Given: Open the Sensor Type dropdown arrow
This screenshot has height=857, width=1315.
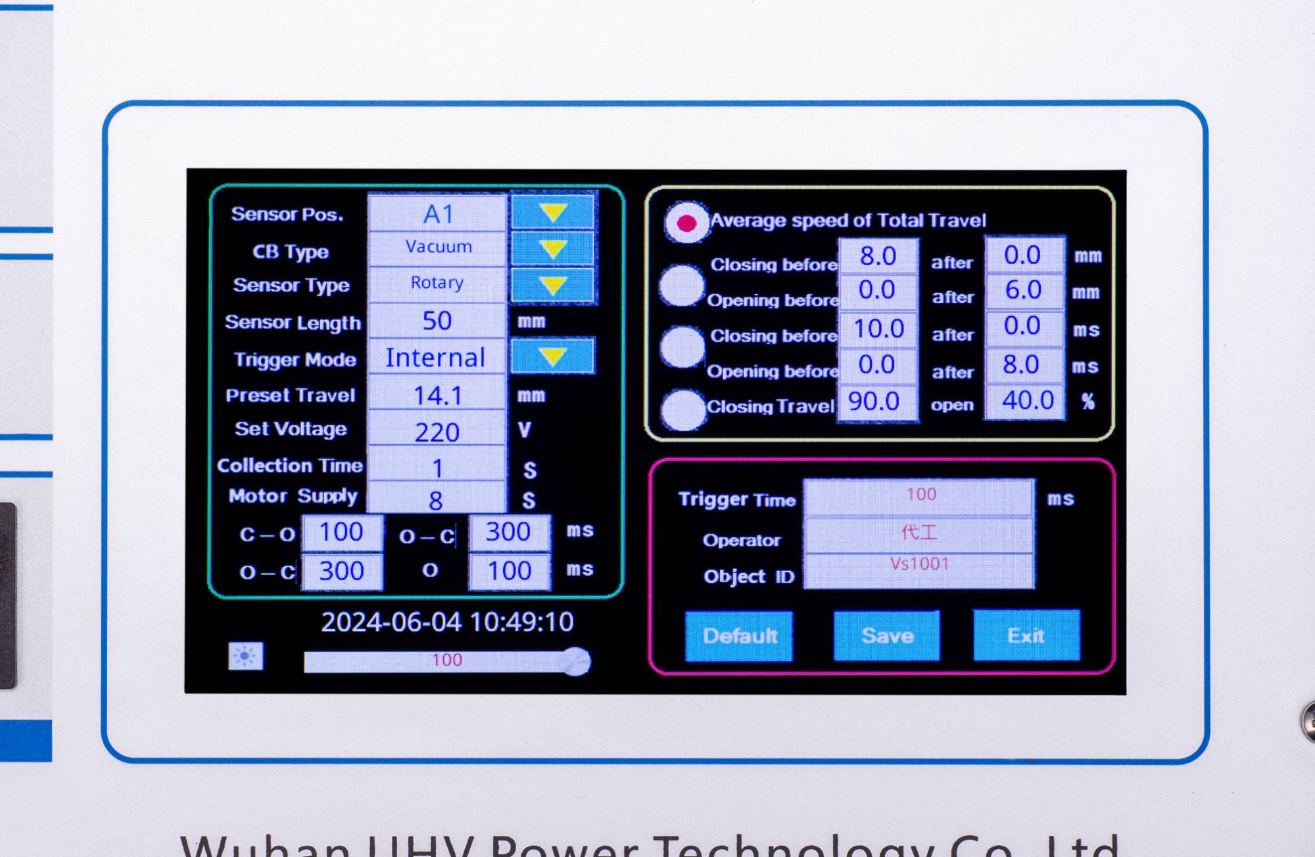Looking at the screenshot, I should 553,285.
